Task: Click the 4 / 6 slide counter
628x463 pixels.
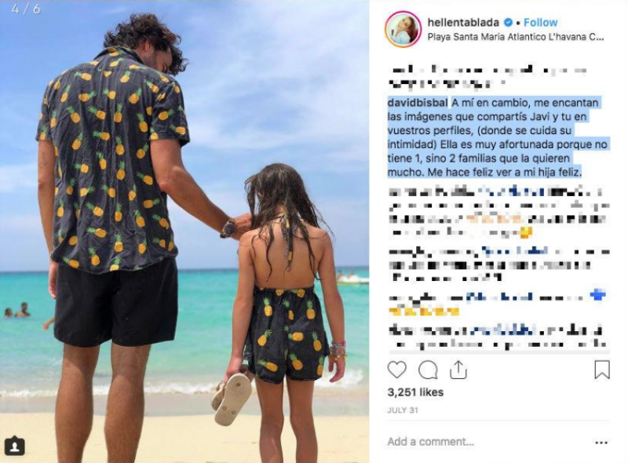Action: pyautogui.click(x=26, y=9)
